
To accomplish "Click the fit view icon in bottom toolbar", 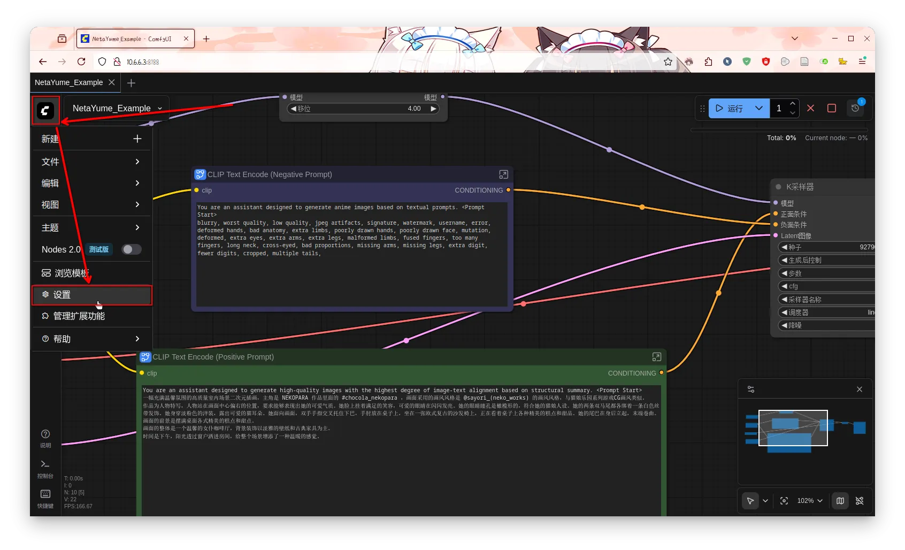I will click(x=784, y=501).
